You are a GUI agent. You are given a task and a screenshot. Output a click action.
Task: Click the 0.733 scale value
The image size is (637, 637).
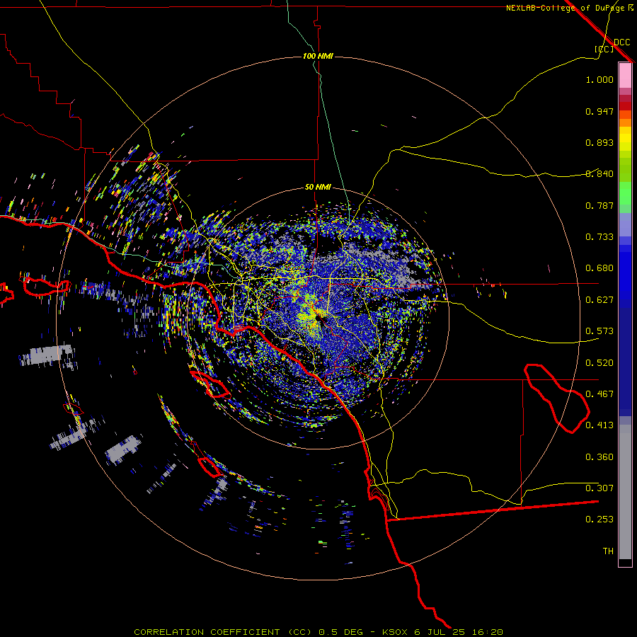[x=599, y=237]
